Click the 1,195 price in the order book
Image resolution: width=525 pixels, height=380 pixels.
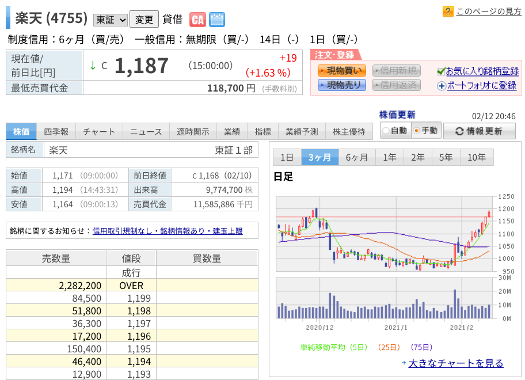[x=139, y=349]
